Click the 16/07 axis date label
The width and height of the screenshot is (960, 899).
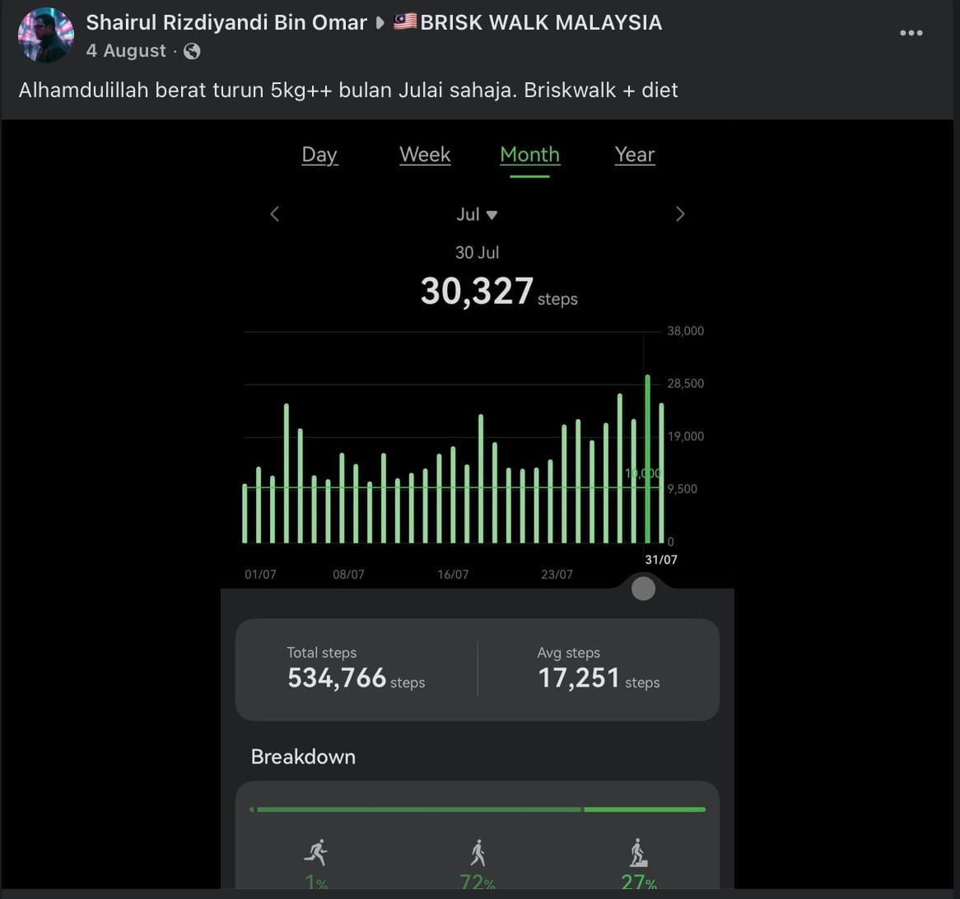point(453,575)
